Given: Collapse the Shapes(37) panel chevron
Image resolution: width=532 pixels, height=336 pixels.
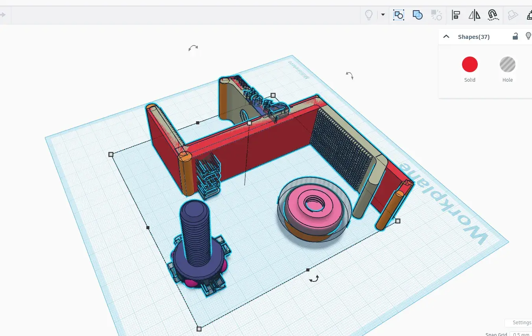Looking at the screenshot, I should [x=446, y=37].
